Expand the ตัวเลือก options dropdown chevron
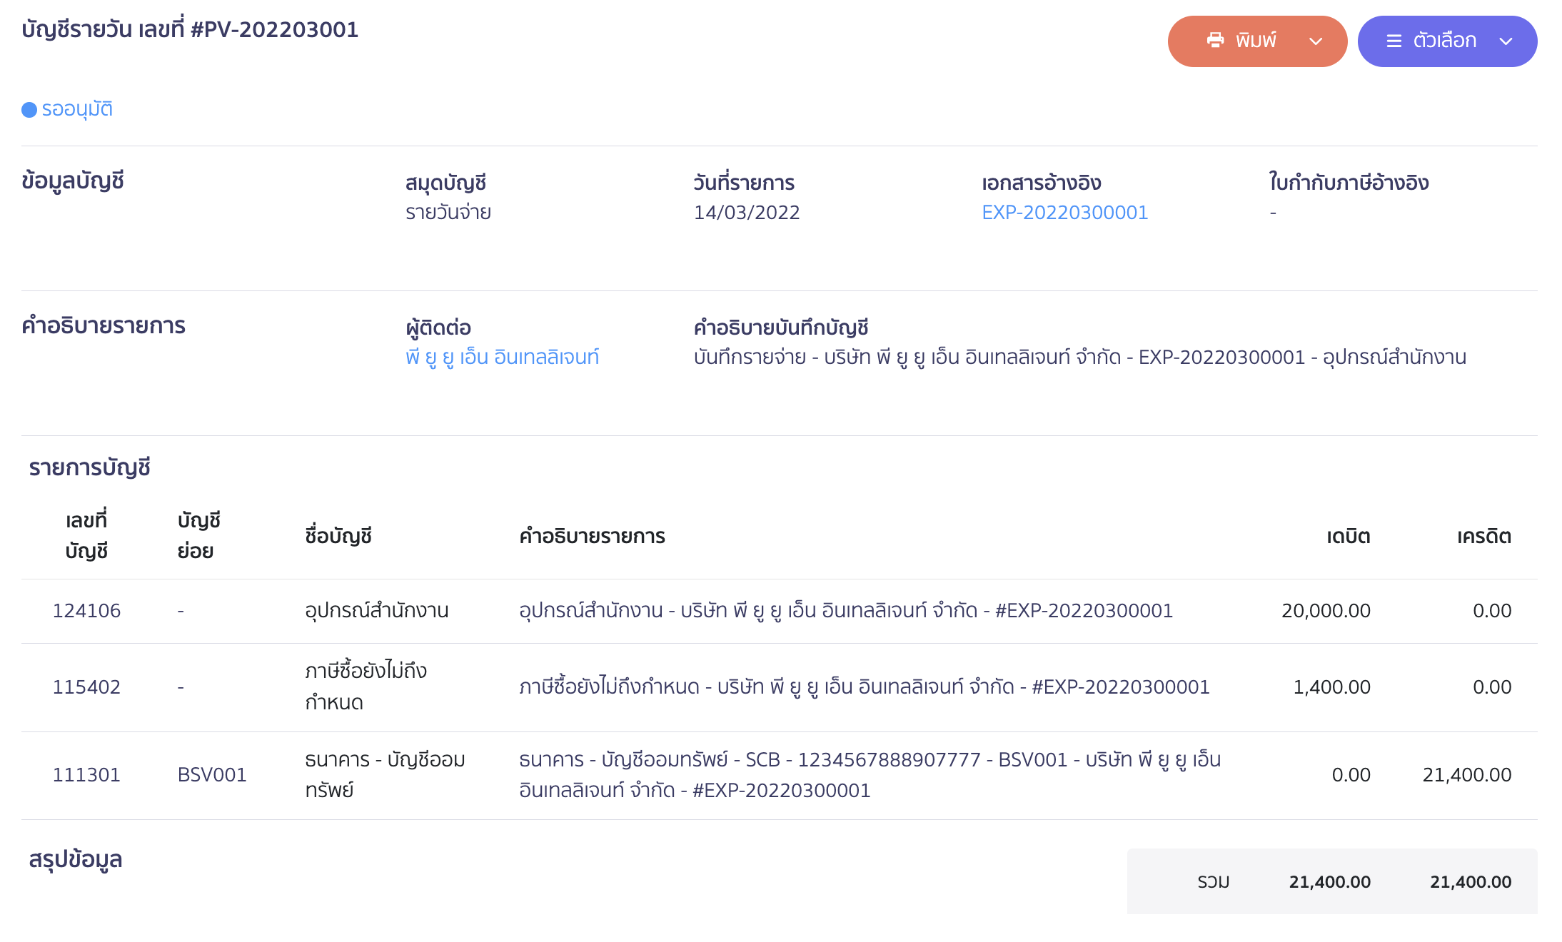This screenshot has height=942, width=1562. [x=1505, y=41]
